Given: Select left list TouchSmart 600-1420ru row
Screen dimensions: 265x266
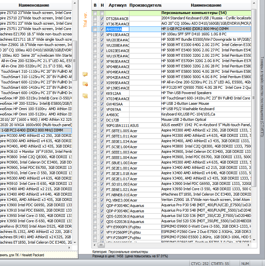Looking at the screenshot, I should (36, 93).
